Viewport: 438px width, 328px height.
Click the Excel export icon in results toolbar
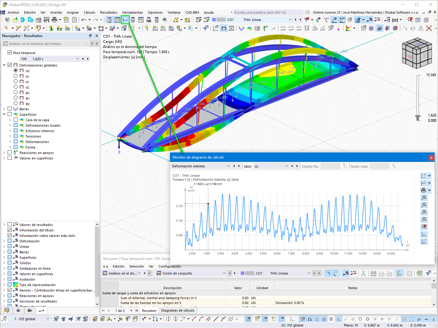419,273
